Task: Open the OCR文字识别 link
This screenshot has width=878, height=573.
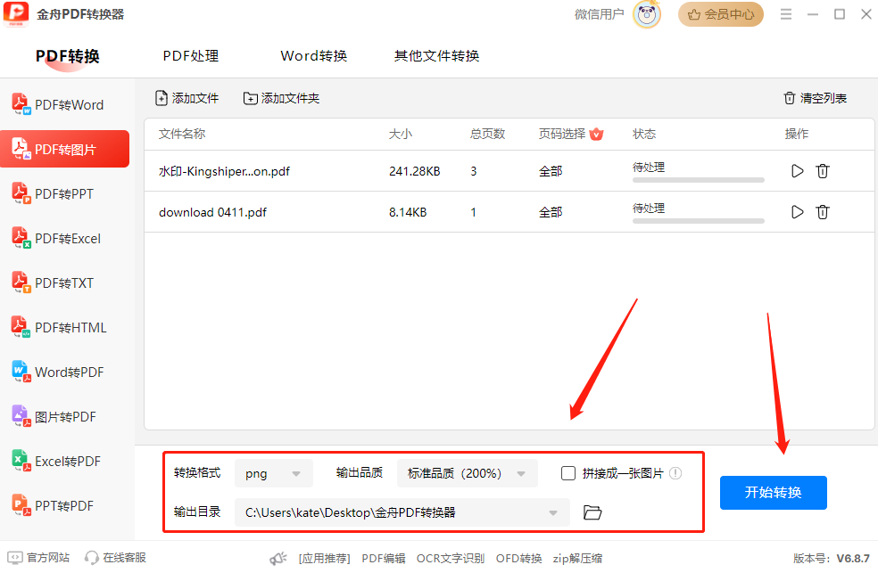Action: coord(451,559)
